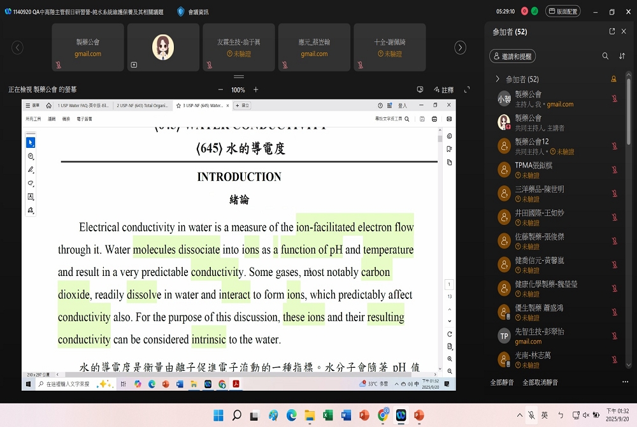Pop out the participants panel

tap(612, 31)
